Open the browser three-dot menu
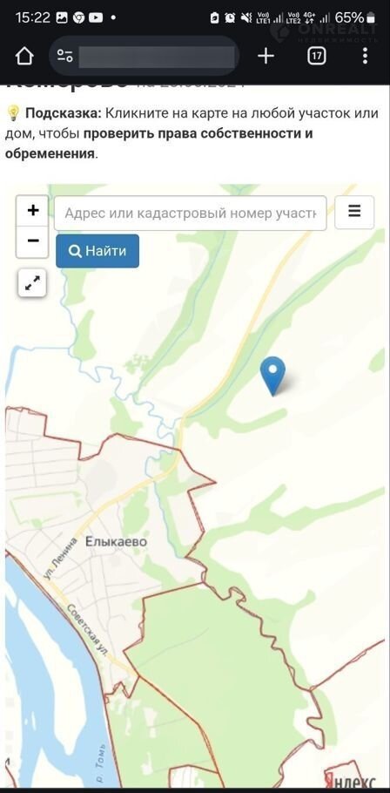390x793 pixels. [365, 56]
